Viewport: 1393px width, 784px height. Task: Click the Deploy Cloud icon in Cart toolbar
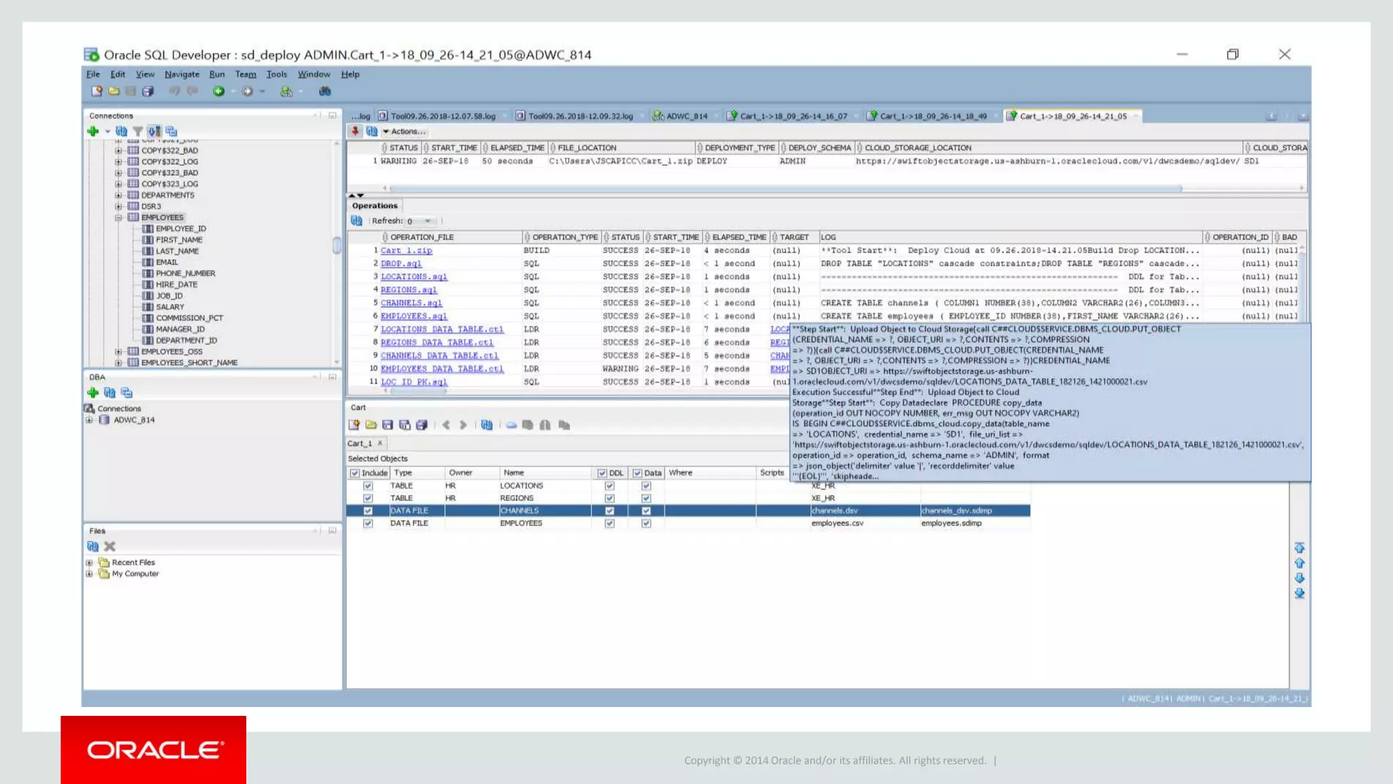pyautogui.click(x=511, y=425)
